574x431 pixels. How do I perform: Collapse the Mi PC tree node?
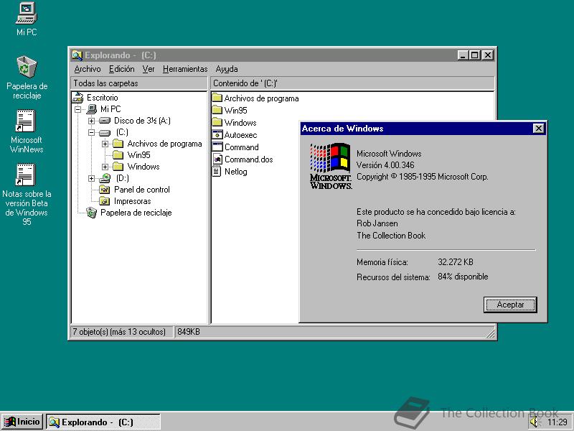[x=77, y=109]
